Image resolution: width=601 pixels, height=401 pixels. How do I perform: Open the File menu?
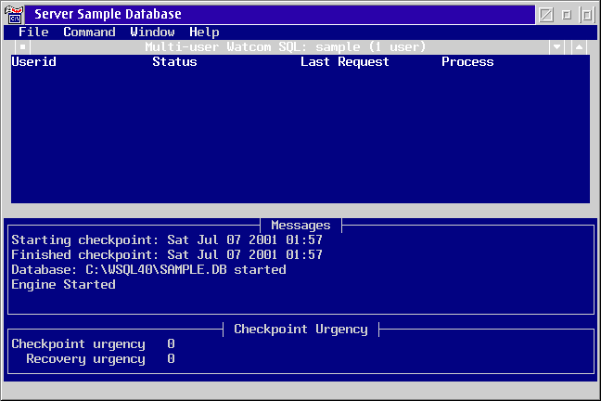[33, 32]
